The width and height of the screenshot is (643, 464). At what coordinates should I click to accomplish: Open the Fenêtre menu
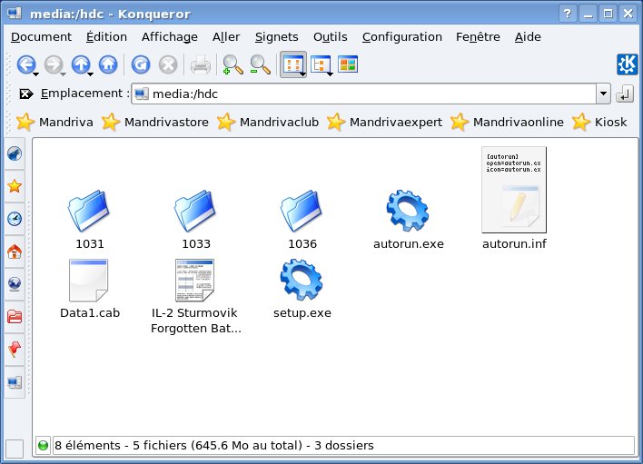tap(478, 37)
